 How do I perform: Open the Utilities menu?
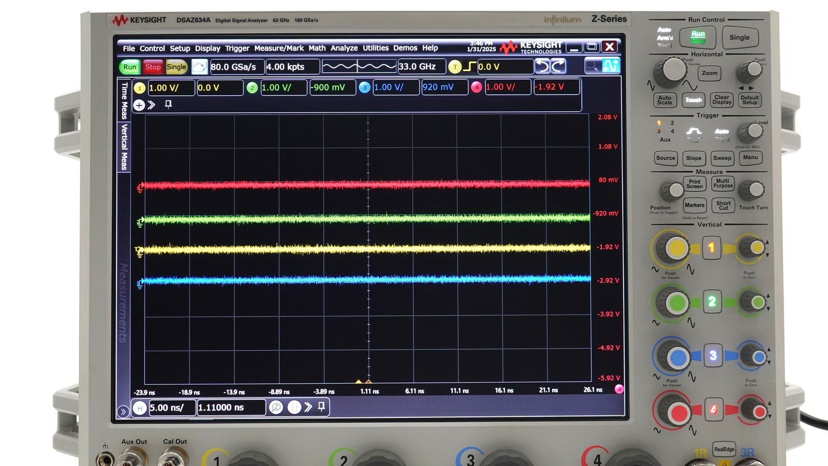coord(376,48)
